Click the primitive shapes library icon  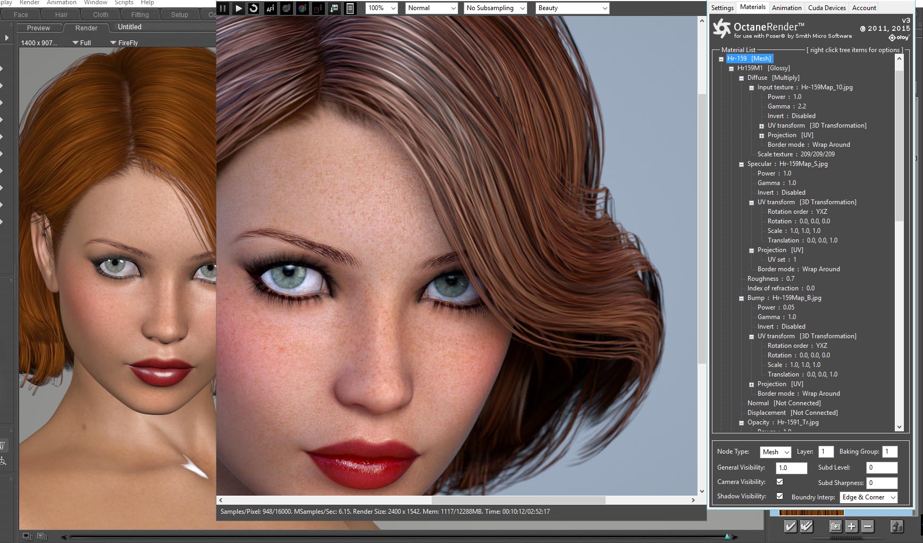point(897,526)
